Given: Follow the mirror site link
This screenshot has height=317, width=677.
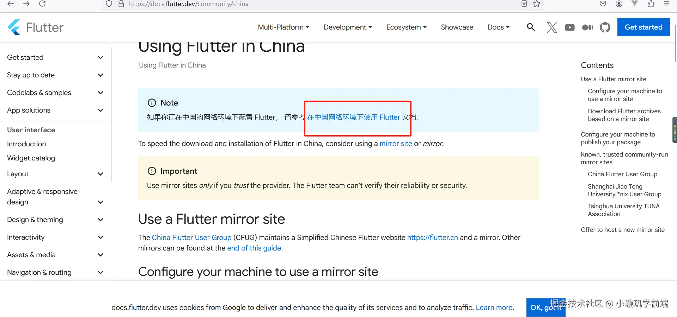Looking at the screenshot, I should (x=396, y=144).
